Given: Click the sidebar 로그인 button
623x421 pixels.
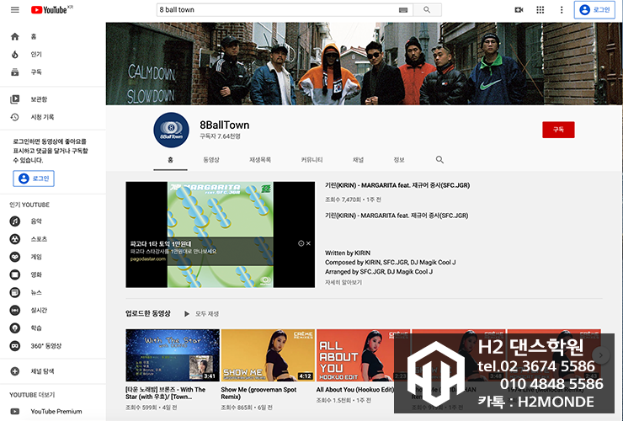Looking at the screenshot, I should coord(34,179).
